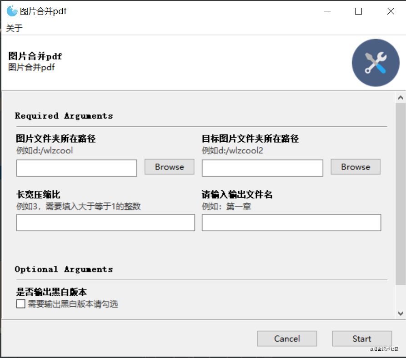Enable the 需要输出黑白版本请勾选 checkbox
The image size is (406, 358).
tap(21, 304)
